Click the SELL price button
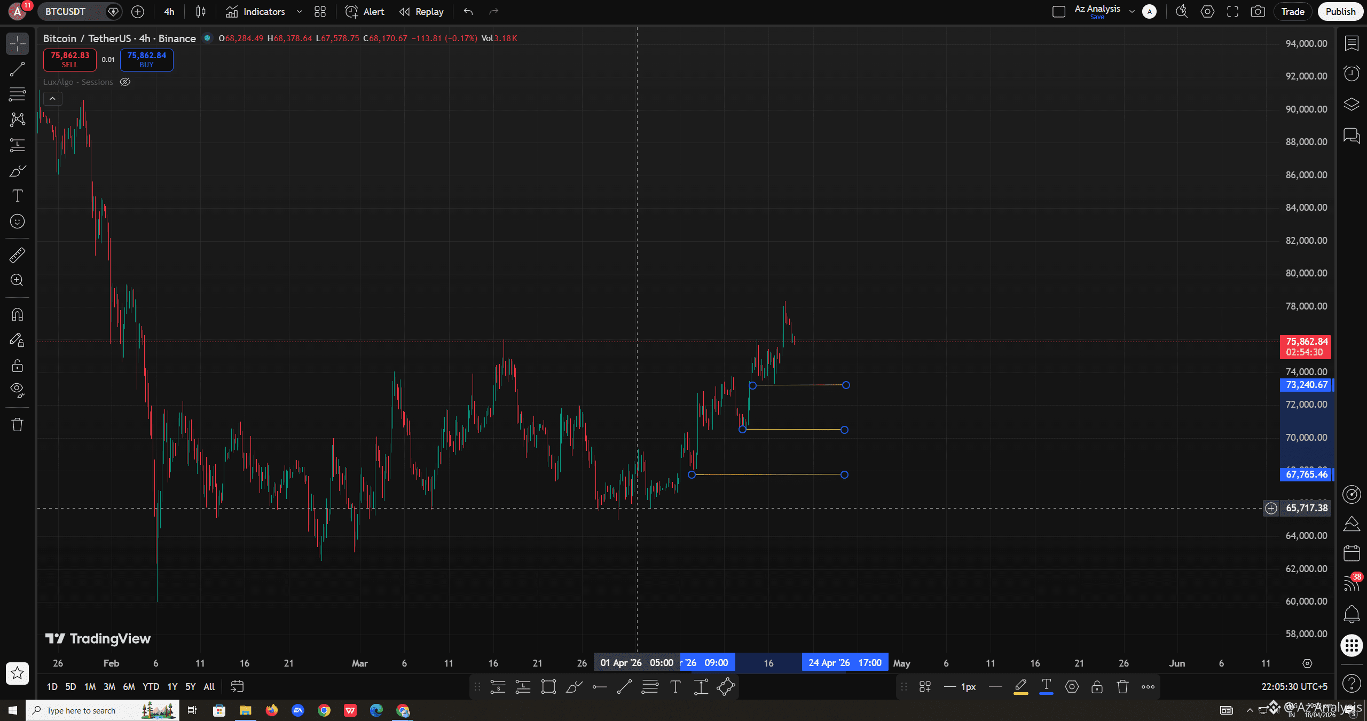Image resolution: width=1367 pixels, height=721 pixels. tap(70, 60)
